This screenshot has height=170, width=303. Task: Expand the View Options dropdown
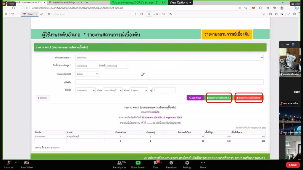click(x=180, y=2)
